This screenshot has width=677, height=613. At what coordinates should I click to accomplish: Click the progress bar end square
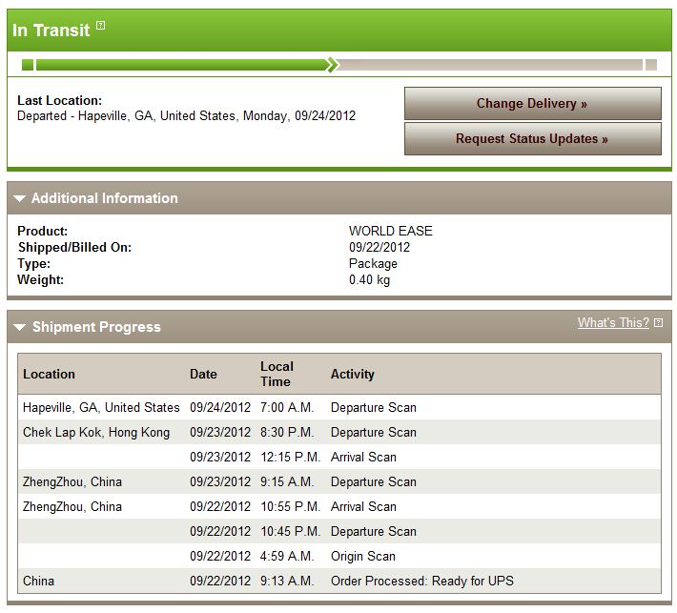click(x=650, y=65)
